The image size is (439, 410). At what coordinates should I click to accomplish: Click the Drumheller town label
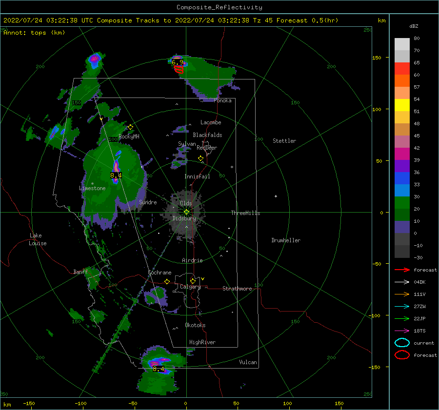coord(286,240)
